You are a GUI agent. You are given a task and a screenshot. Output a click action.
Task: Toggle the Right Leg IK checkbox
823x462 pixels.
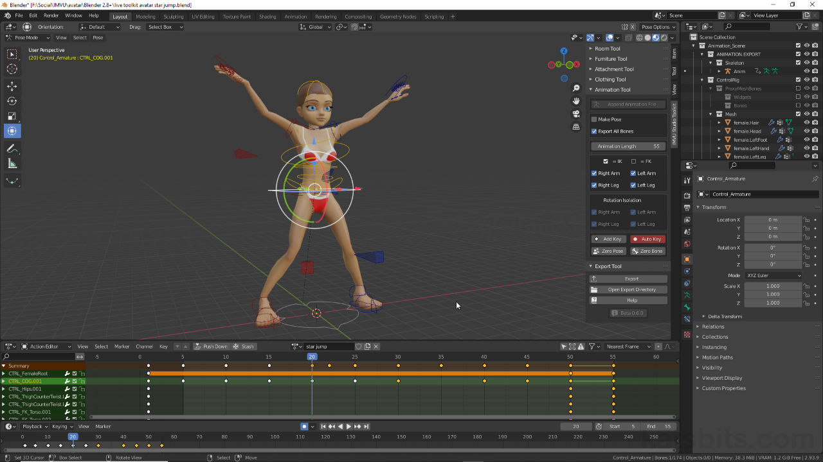(594, 185)
